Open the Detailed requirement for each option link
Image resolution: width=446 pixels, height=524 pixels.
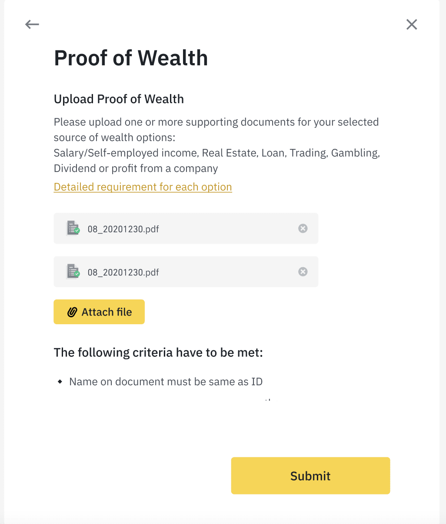143,187
